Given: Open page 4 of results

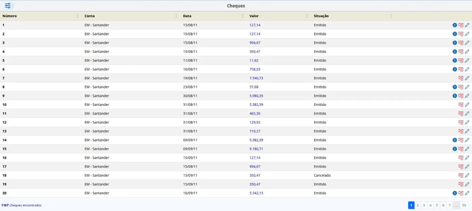Looking at the screenshot, I should (430, 205).
